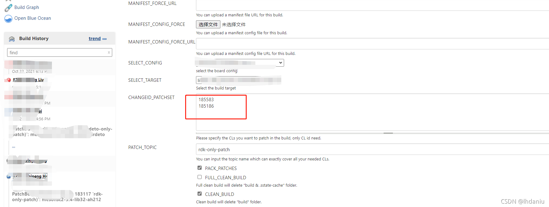This screenshot has width=549, height=207.
Task: Click the Build History weather icon
Action: (12, 39)
